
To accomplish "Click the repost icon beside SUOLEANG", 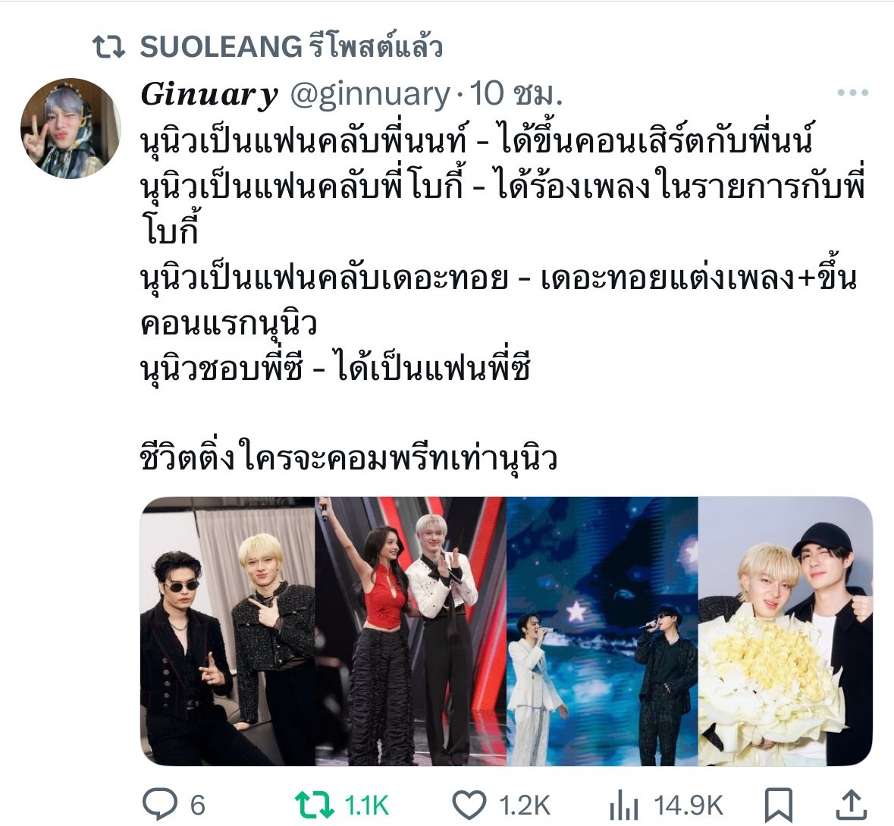I will click(x=108, y=47).
